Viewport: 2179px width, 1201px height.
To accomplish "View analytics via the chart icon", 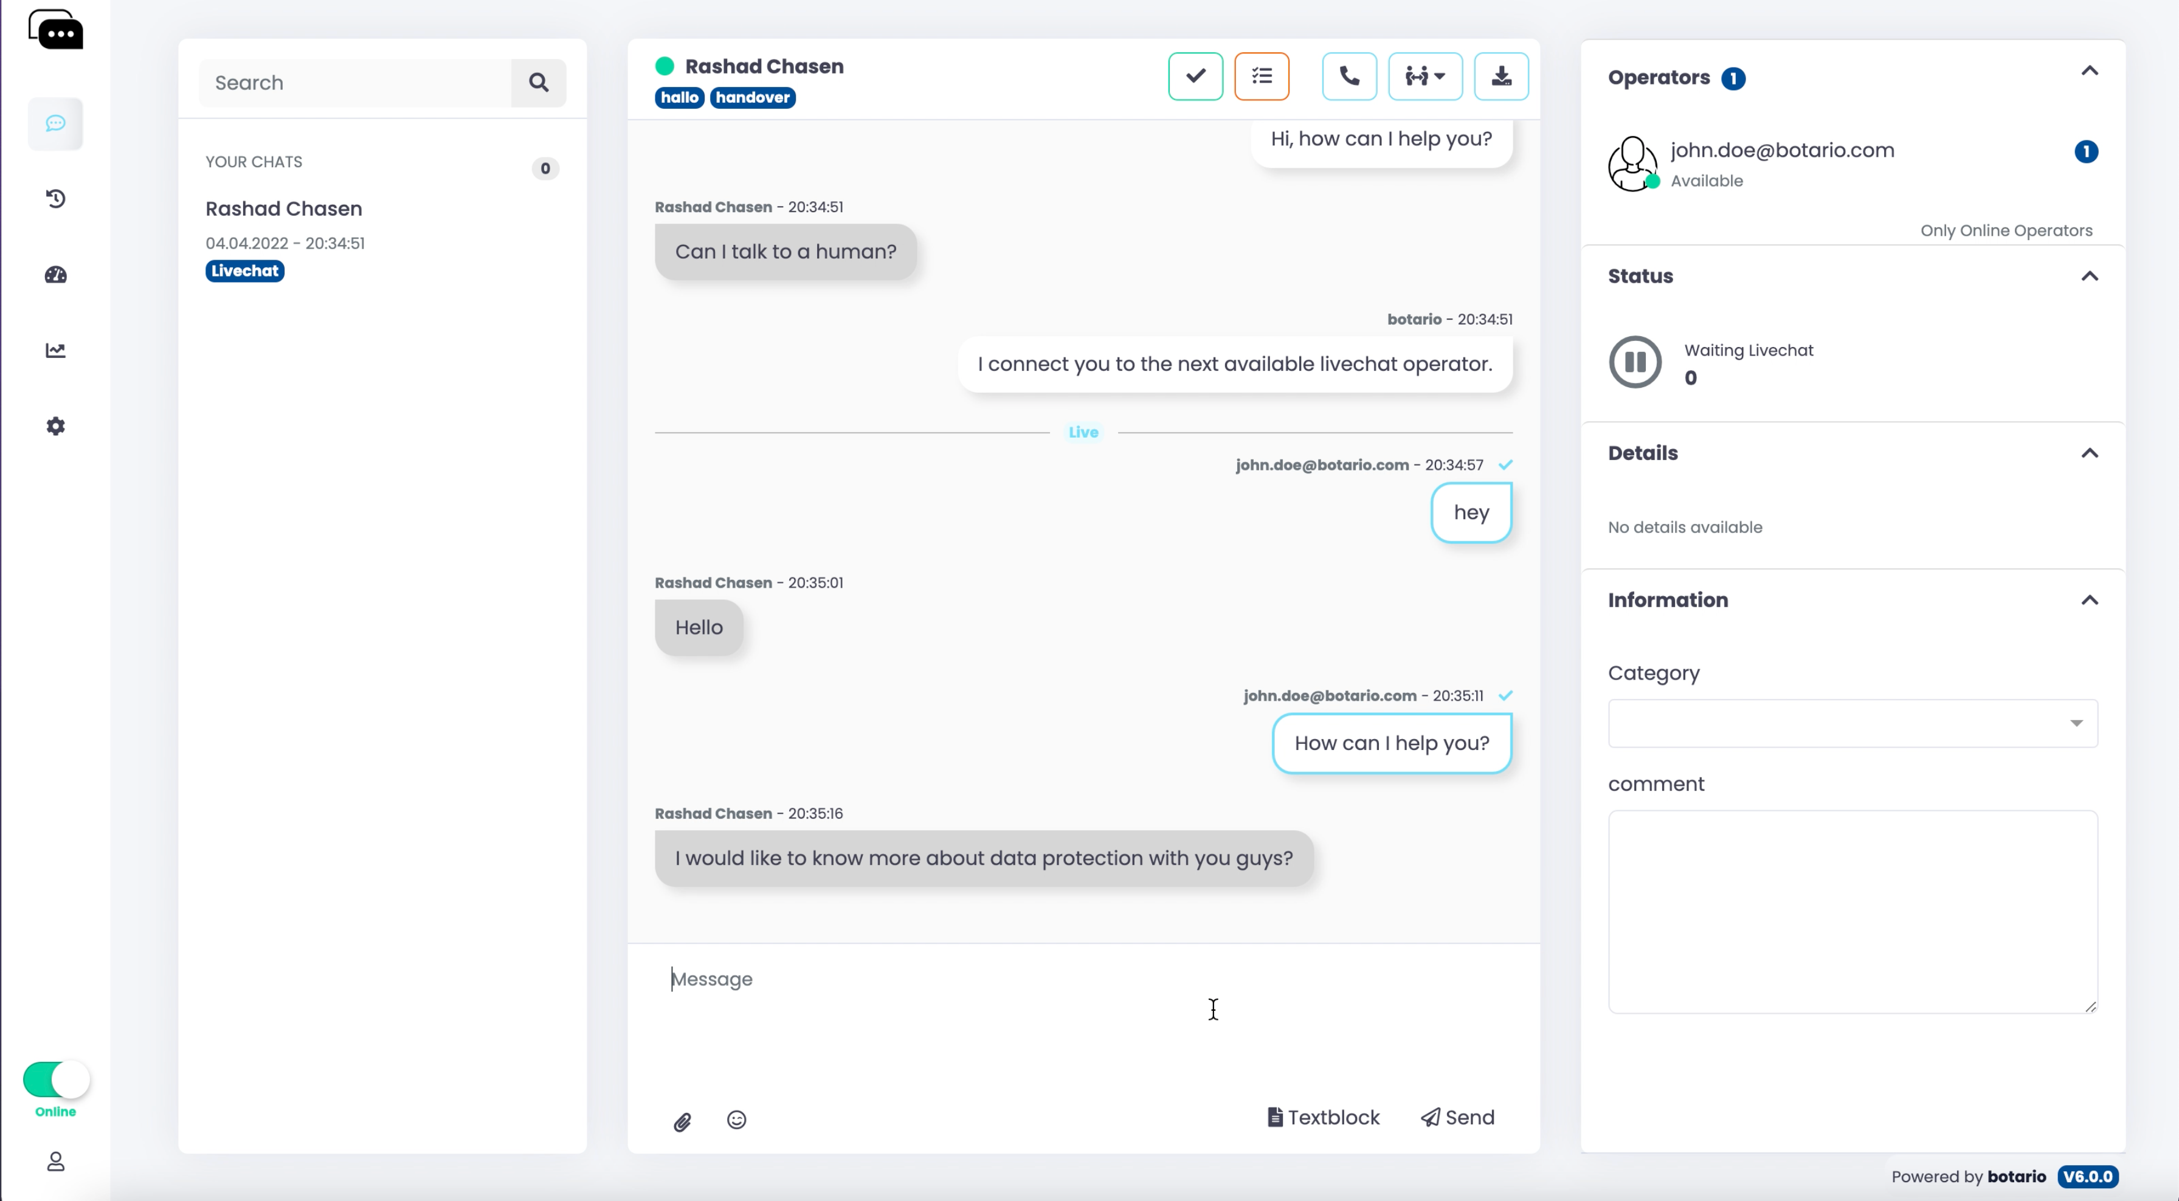I will click(x=55, y=349).
